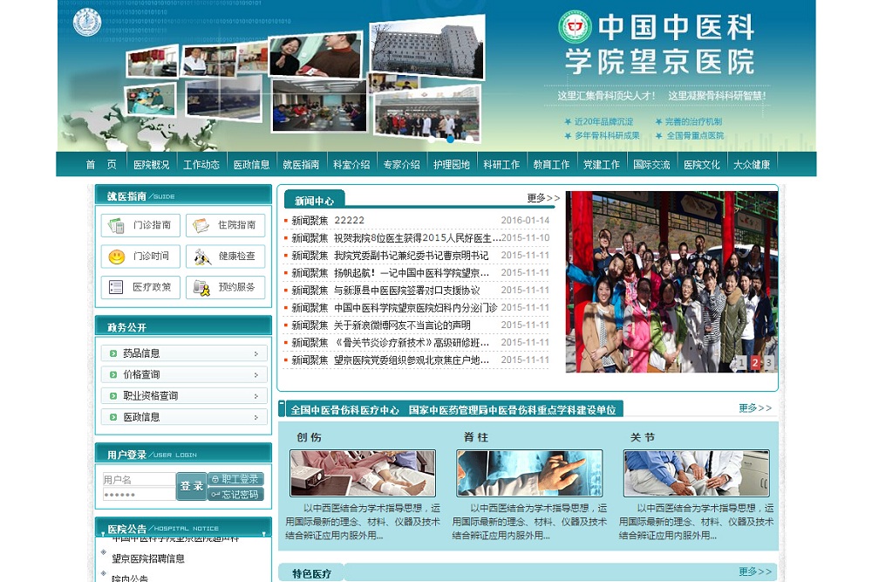
Task: Expand the sidebar 医政信息 row arrow
Action: [x=255, y=417]
